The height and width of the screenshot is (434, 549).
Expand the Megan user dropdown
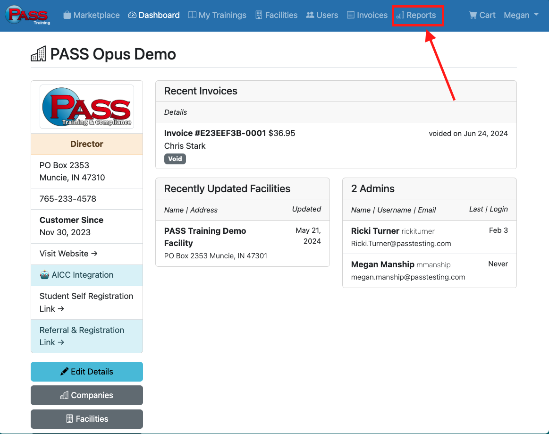click(x=521, y=15)
